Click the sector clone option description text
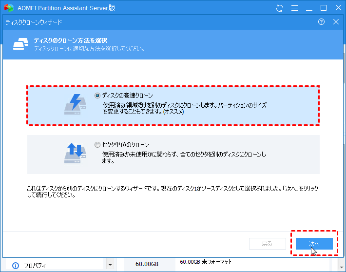346x272 pixels. [184, 157]
